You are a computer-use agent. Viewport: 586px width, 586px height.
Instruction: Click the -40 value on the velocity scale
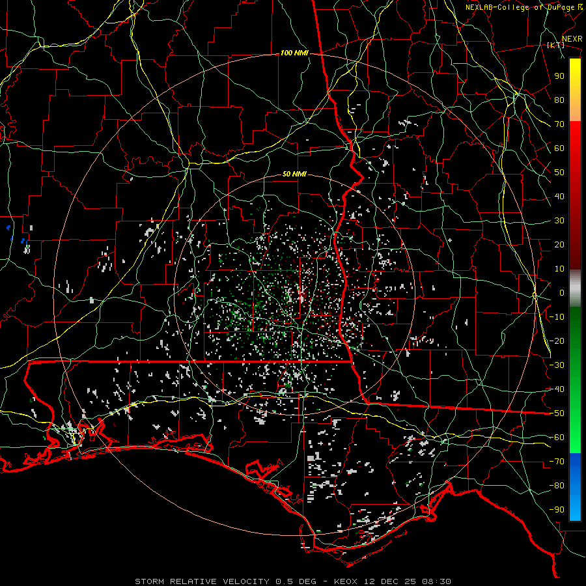pos(557,389)
